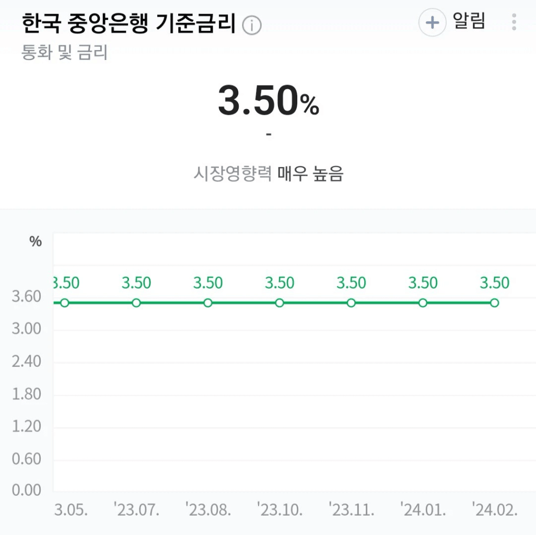Select the '23.07. data point marker
The width and height of the screenshot is (536, 535).
(136, 303)
